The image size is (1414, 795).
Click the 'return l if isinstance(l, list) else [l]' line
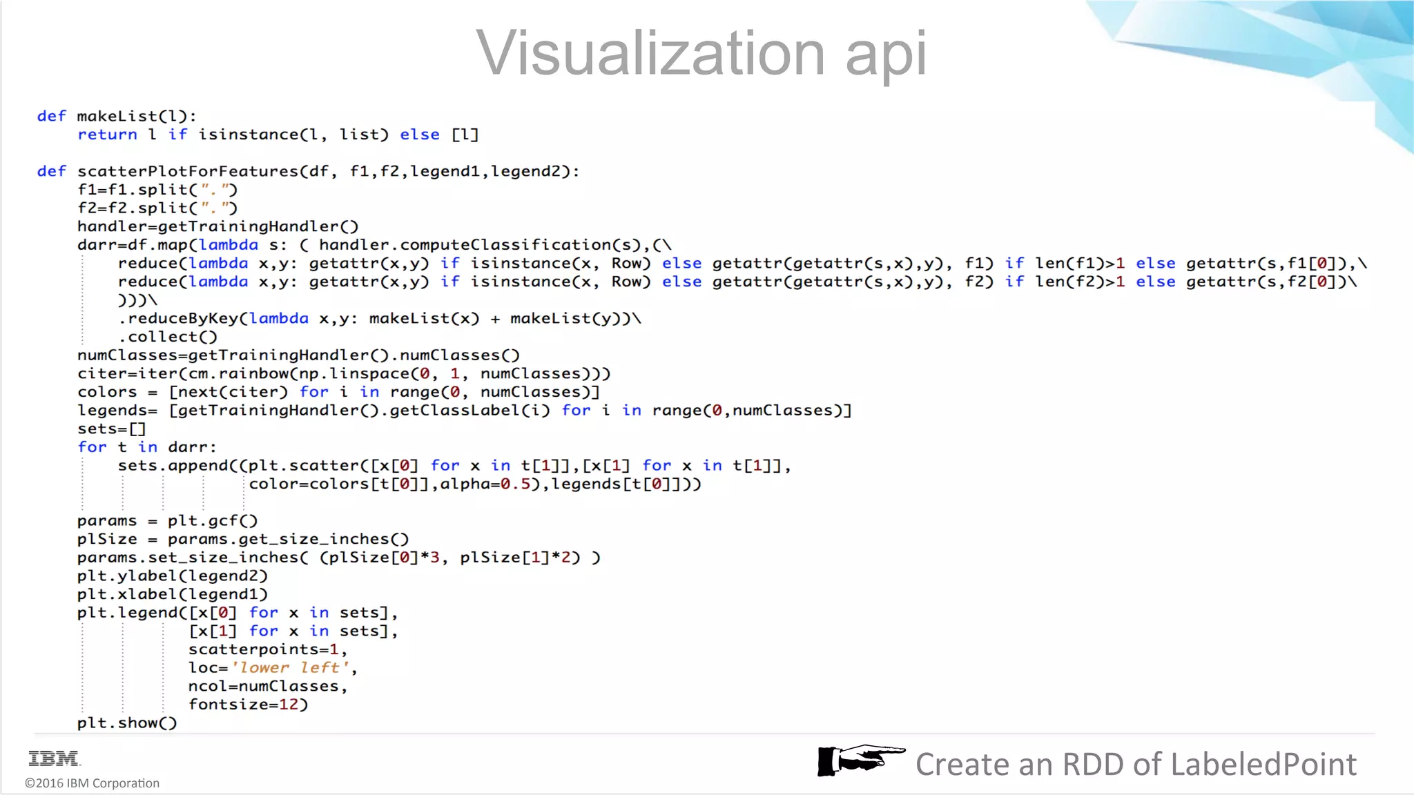(x=278, y=135)
